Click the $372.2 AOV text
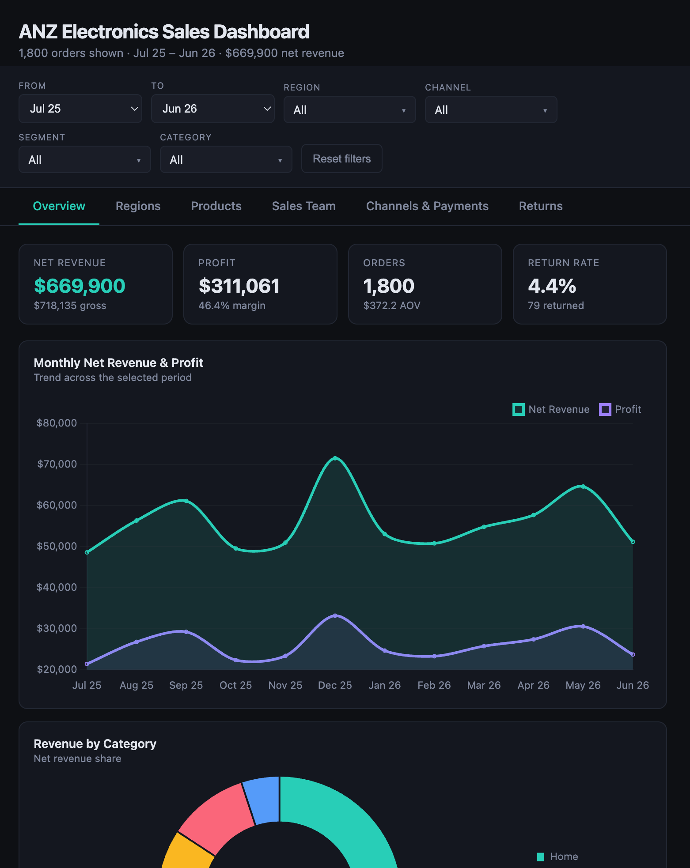Viewport: 690px width, 868px height. point(392,306)
